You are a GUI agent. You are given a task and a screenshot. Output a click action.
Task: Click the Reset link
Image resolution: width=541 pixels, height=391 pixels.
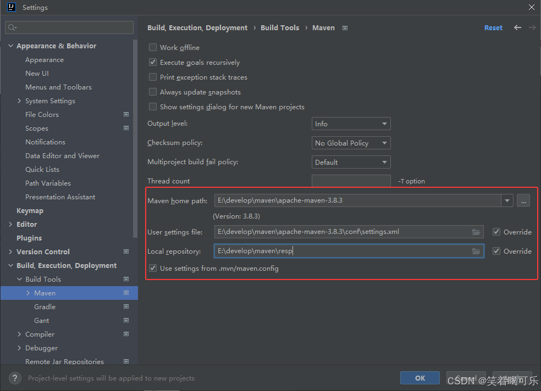493,28
